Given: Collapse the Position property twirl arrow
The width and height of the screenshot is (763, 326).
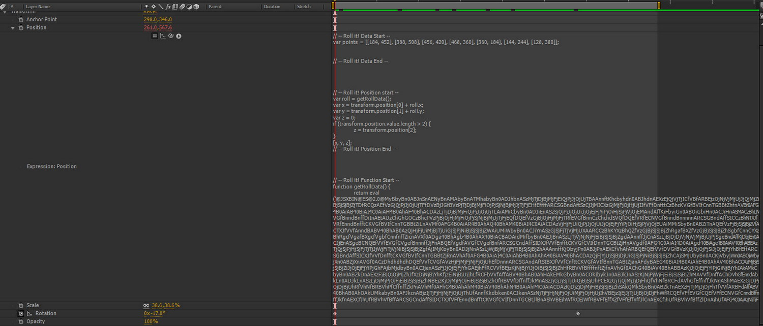Looking at the screenshot, I should pos(13,28).
